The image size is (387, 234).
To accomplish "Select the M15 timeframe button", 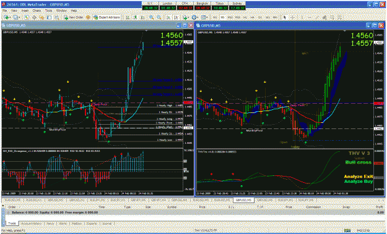I will pos(230,17).
